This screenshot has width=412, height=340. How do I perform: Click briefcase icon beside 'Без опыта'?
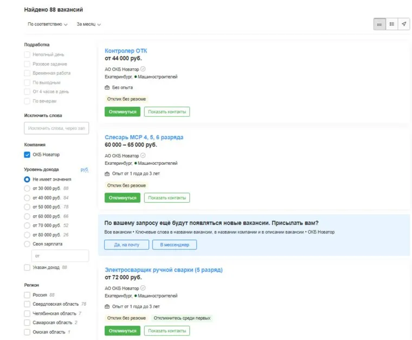coord(107,87)
